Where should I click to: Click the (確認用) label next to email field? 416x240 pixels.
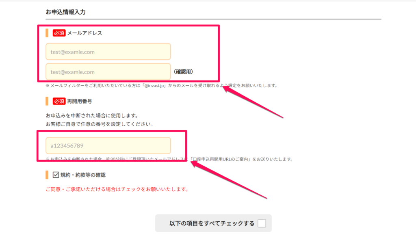(x=183, y=72)
